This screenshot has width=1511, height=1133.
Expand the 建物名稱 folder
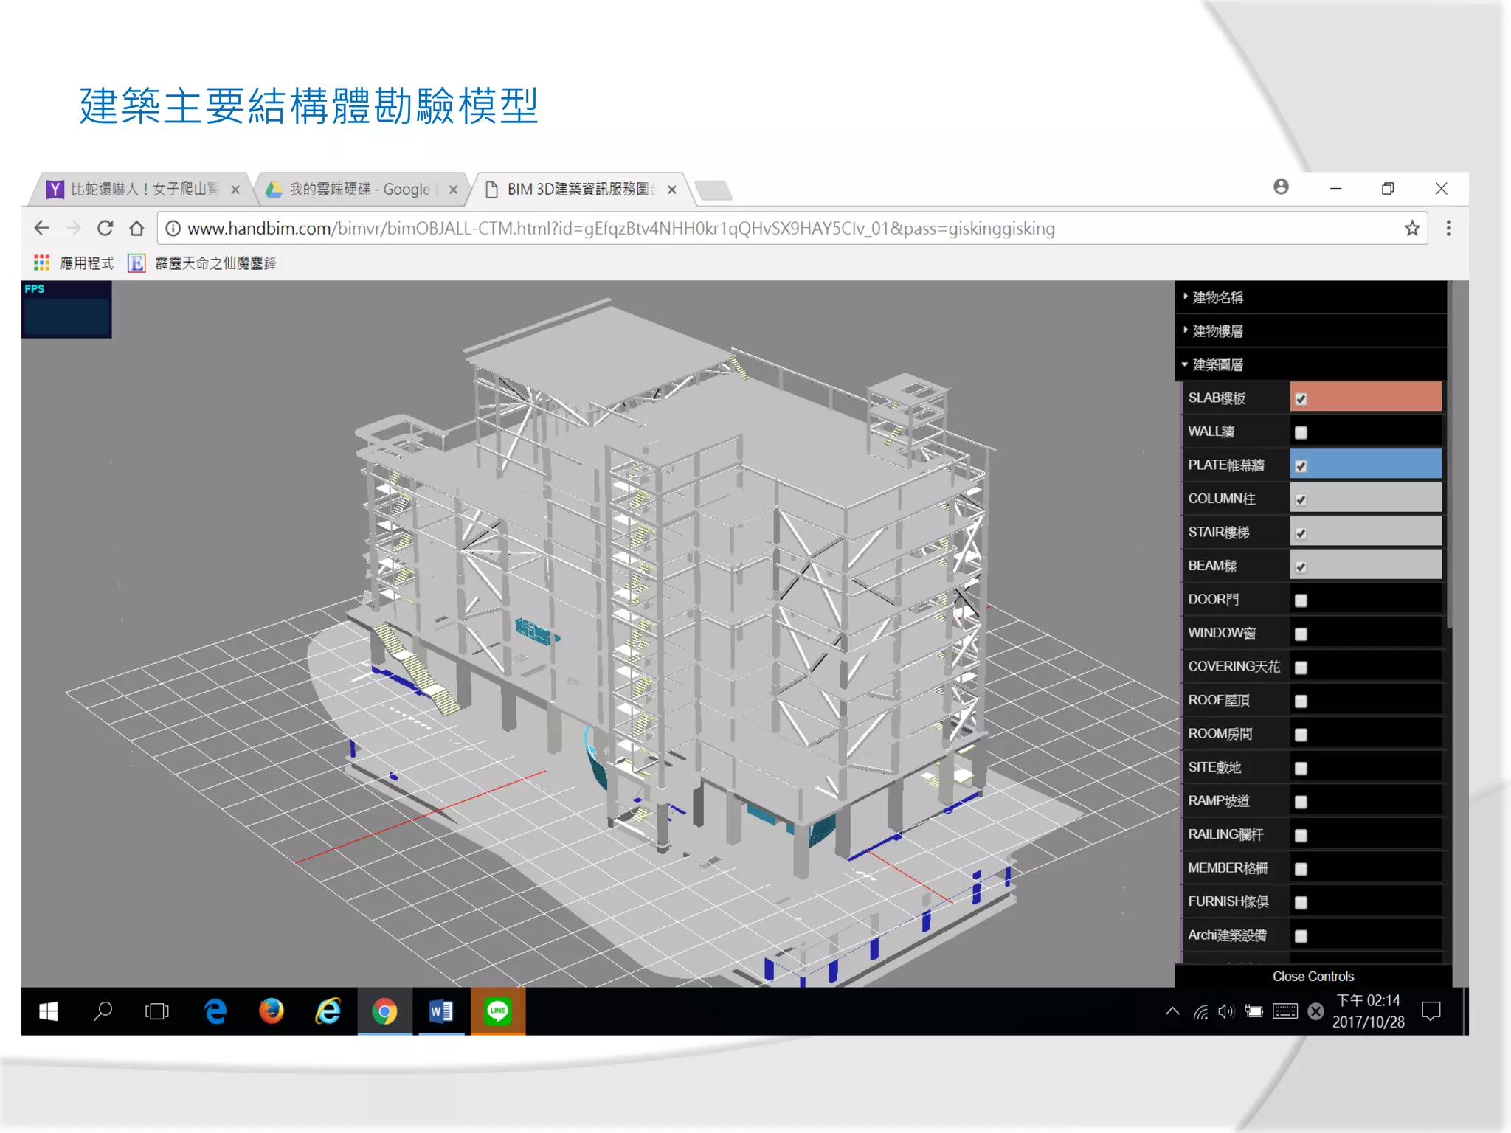(1310, 297)
